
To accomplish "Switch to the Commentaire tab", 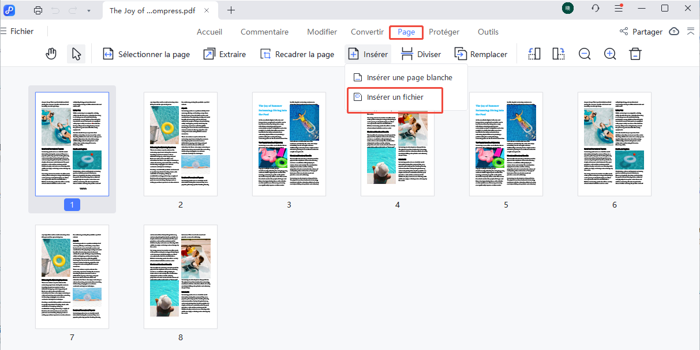I will 264,32.
